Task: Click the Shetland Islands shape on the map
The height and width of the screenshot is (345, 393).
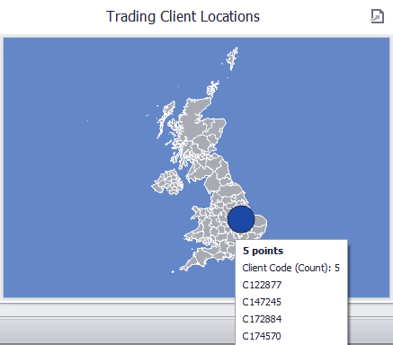Action: click(x=232, y=58)
